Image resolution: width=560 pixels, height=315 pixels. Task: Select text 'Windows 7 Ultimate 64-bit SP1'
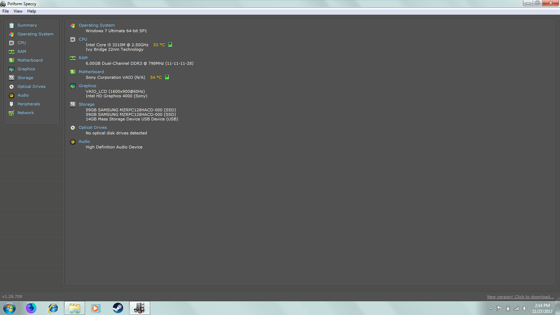pos(116,31)
